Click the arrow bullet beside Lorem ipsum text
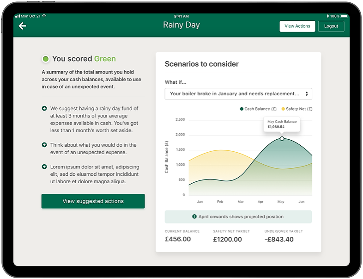The height and width of the screenshot is (279, 363). [44, 167]
